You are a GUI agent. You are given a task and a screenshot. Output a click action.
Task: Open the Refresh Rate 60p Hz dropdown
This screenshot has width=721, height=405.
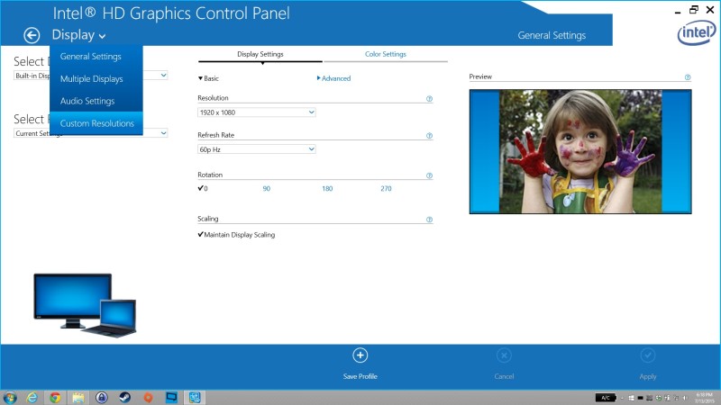(257, 149)
